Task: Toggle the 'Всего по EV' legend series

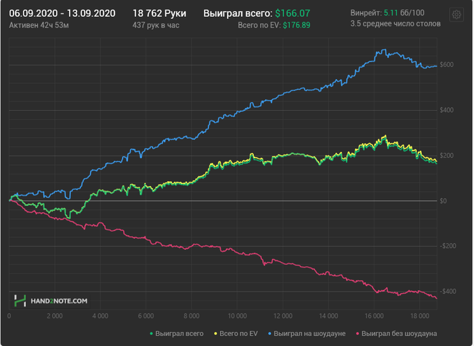Action: pos(236,334)
